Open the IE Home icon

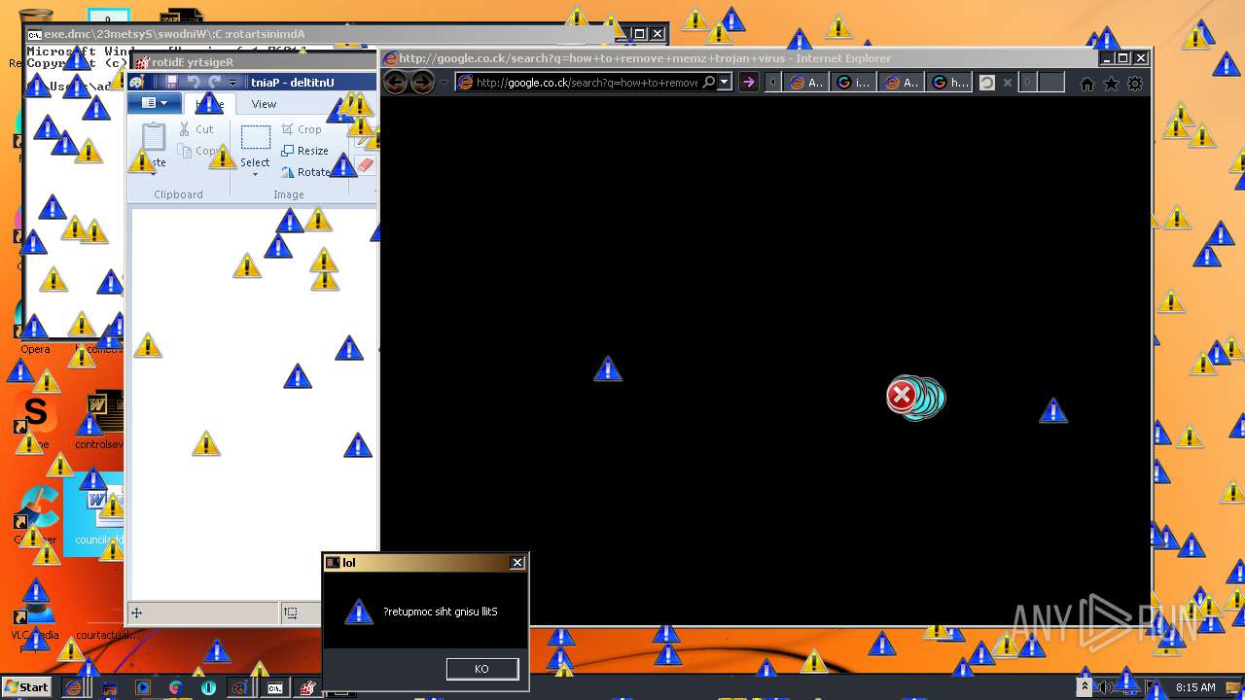[1087, 84]
